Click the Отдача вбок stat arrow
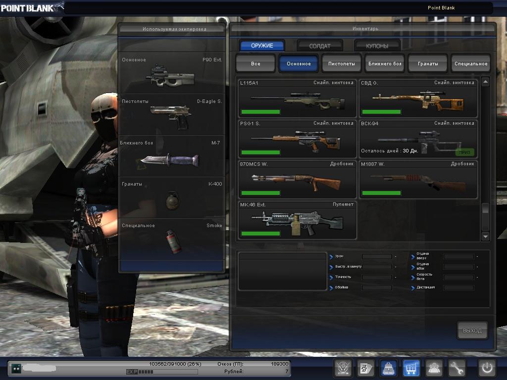Screen dimensions: 507x380 (413, 267)
